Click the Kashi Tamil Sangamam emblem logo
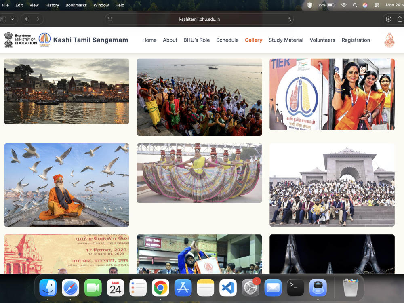 [44, 40]
